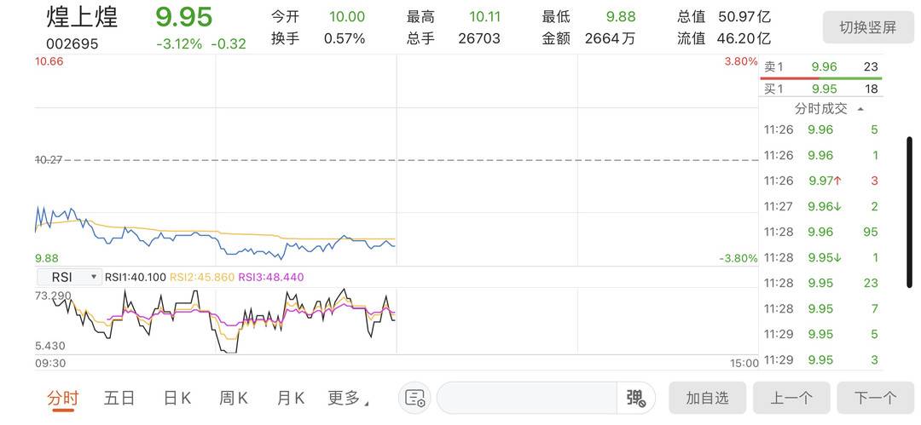Expand the RSI indicator dropdown
This screenshot has width=921, height=425.
click(x=69, y=277)
